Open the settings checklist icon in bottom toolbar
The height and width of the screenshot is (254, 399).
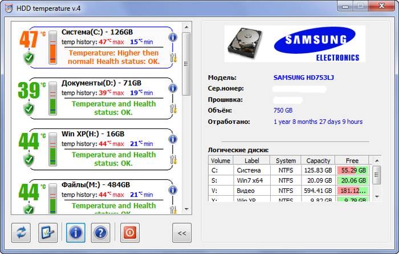pyautogui.click(x=48, y=233)
